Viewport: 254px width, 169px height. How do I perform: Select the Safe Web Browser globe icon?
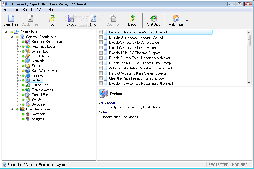[28, 71]
